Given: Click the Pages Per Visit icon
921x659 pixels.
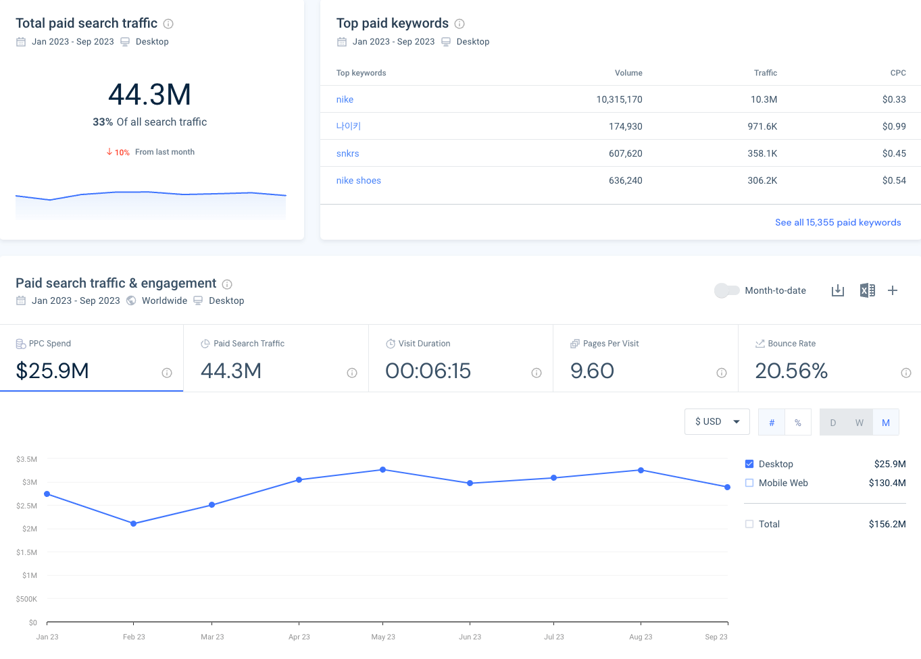Looking at the screenshot, I should click(x=575, y=344).
